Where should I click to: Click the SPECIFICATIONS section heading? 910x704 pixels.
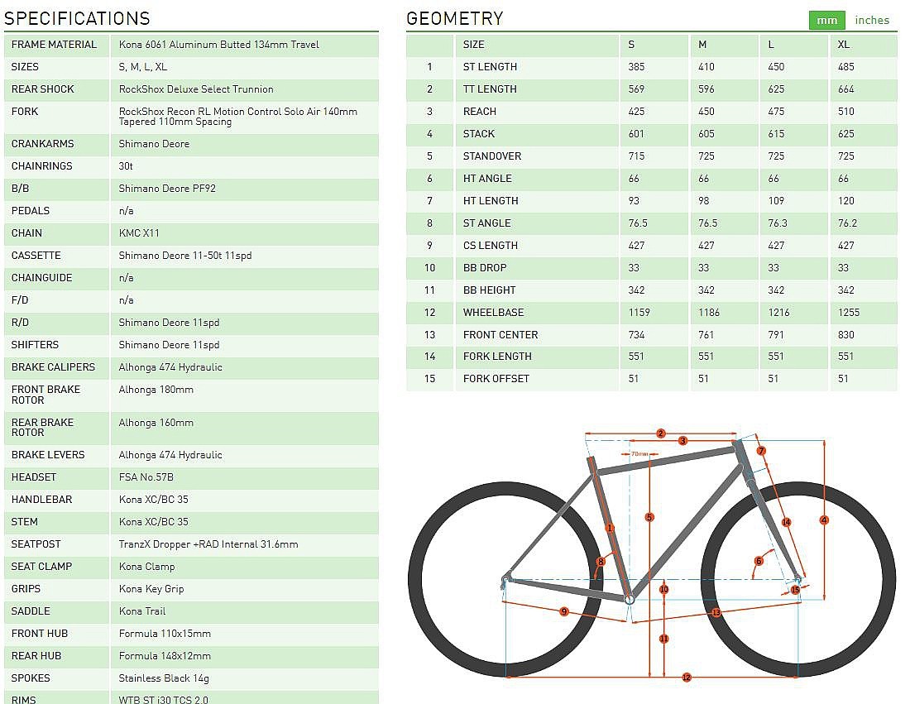[77, 18]
